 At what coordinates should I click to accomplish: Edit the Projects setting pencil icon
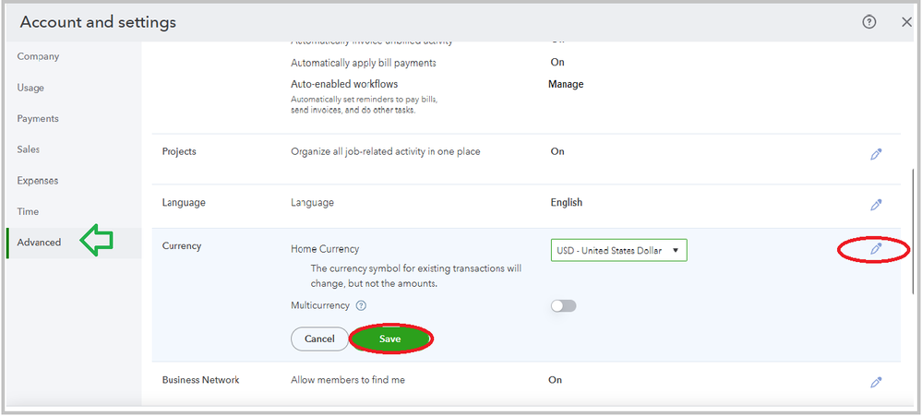876,154
